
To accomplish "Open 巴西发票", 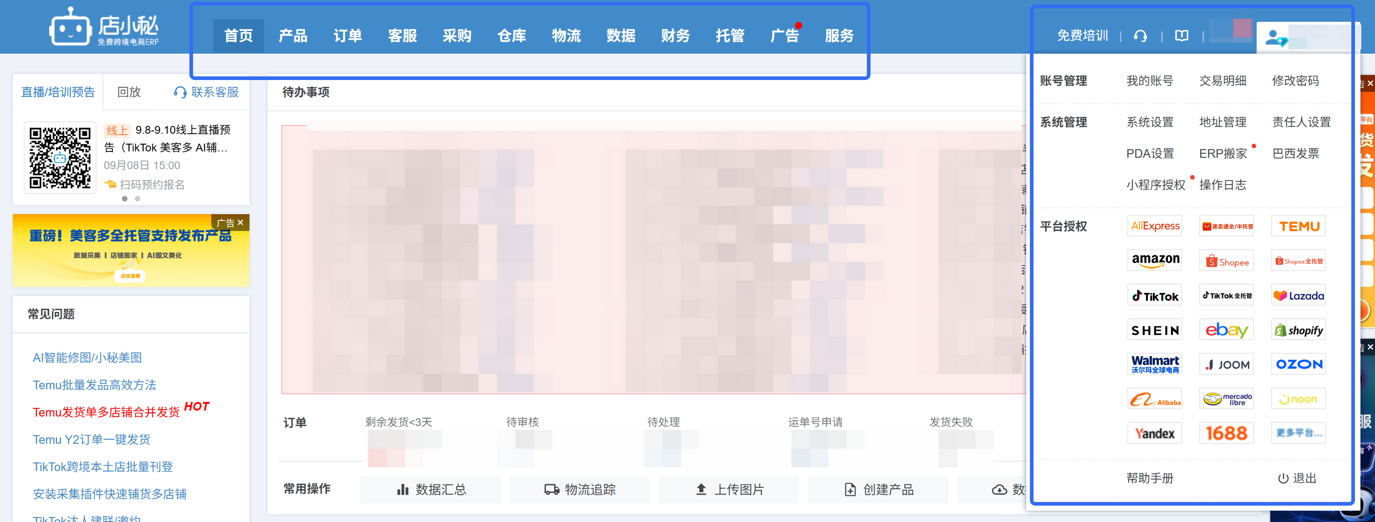I will click(1295, 154).
